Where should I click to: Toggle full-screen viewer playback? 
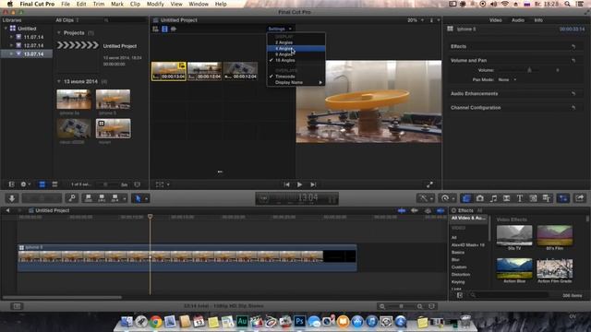[x=429, y=184]
